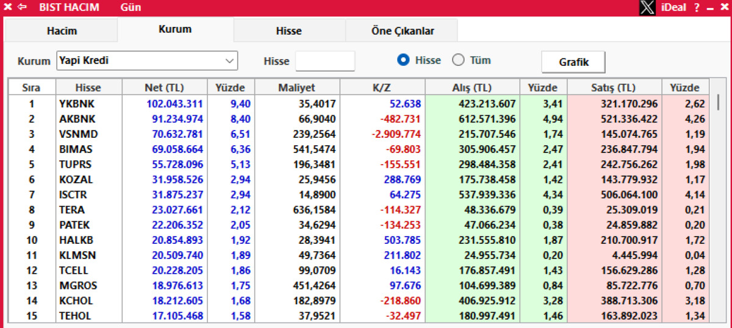Switch to the Hacim tab
732x328 pixels.
click(x=62, y=30)
